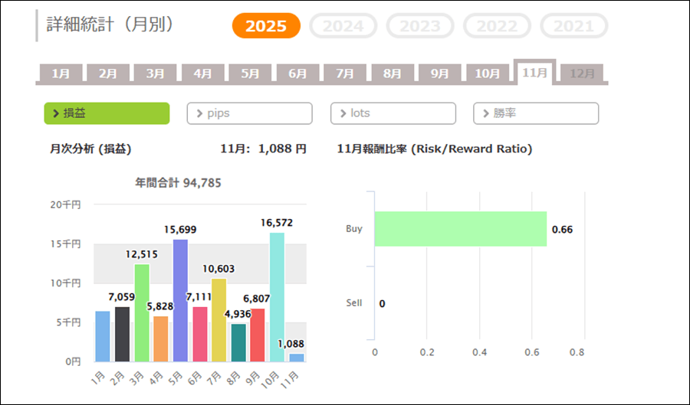This screenshot has width=690, height=405.
Task: Select the 5月 month tab
Action: click(x=251, y=73)
